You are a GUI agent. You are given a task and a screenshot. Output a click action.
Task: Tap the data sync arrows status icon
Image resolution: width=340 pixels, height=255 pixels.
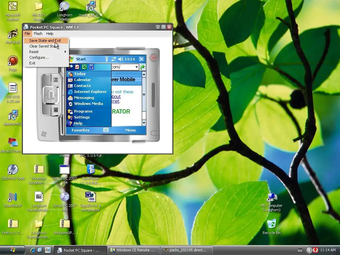tap(114, 59)
